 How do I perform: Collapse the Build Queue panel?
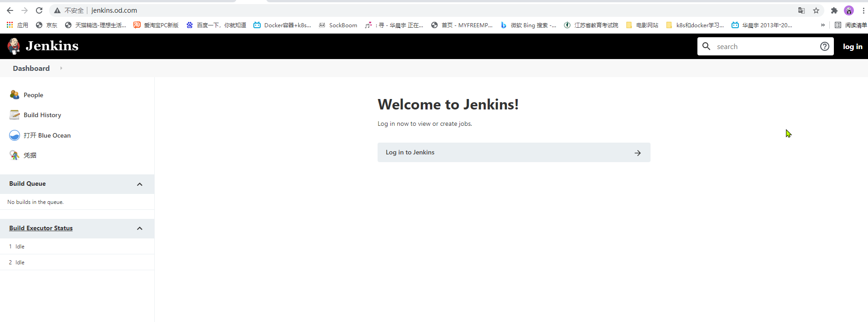(140, 184)
